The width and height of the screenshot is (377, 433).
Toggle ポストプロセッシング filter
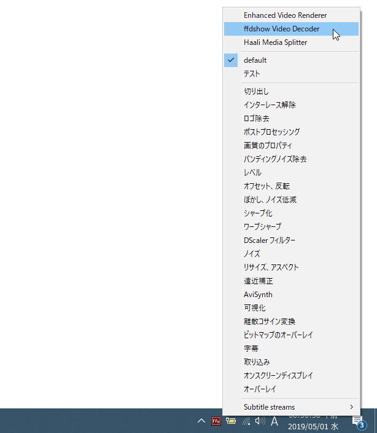pos(291,132)
